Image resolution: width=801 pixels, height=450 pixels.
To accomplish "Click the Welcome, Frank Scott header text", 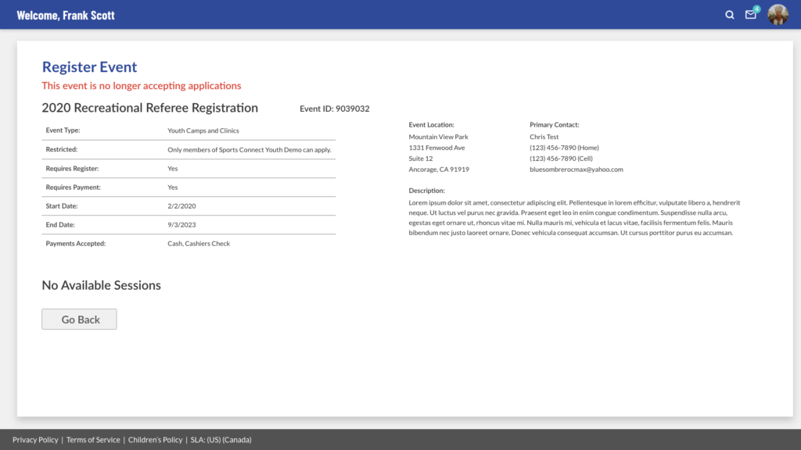I will click(x=66, y=15).
